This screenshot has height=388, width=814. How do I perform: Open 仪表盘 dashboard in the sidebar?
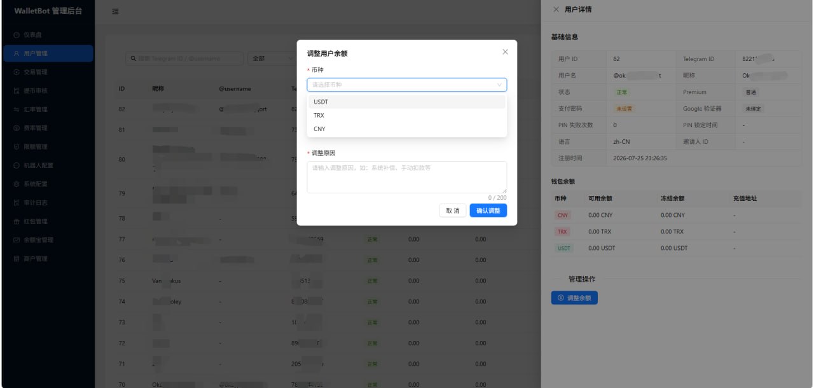[x=48, y=35]
